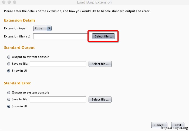Select Standard Error 'Output to system console'
This screenshot has height=131, width=189.
9,92
